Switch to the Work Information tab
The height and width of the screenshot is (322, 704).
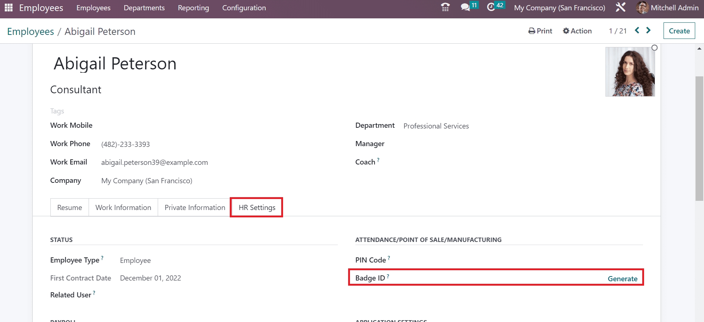coord(123,207)
